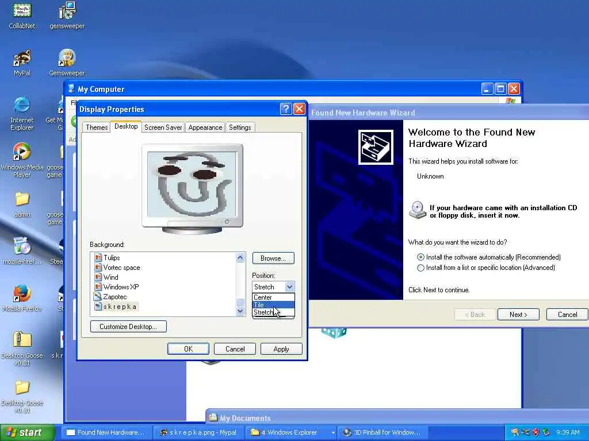Click Next in hardware wizard
The height and width of the screenshot is (441, 589).
[518, 315]
